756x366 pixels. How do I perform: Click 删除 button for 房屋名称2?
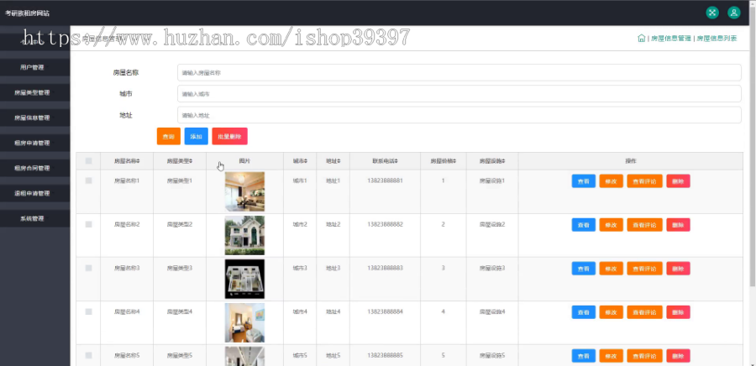point(678,225)
